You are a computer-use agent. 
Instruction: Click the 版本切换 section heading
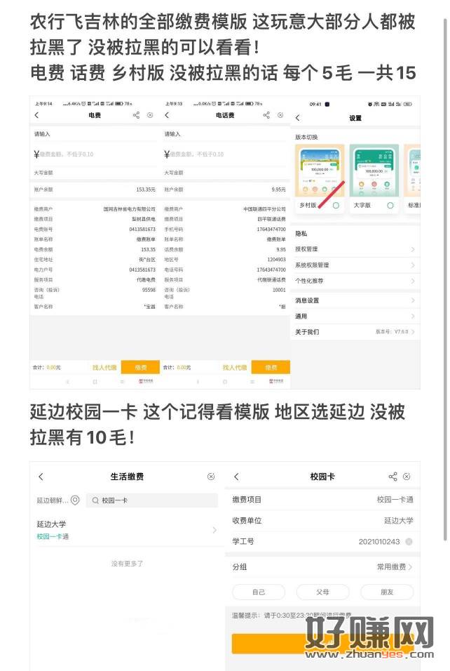click(x=306, y=137)
